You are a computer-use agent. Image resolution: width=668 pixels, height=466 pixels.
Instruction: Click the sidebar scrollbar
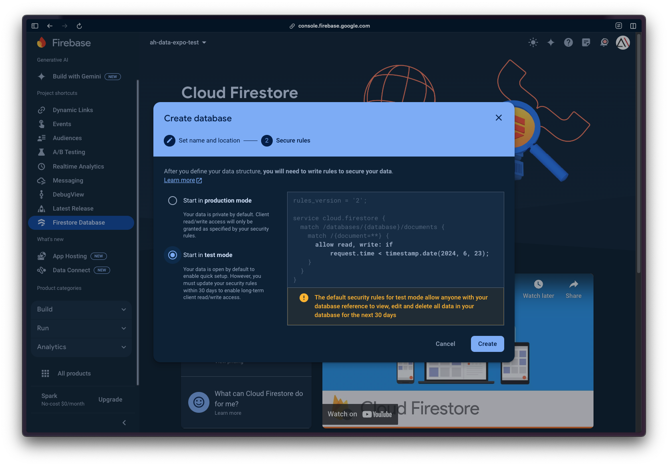(x=138, y=232)
